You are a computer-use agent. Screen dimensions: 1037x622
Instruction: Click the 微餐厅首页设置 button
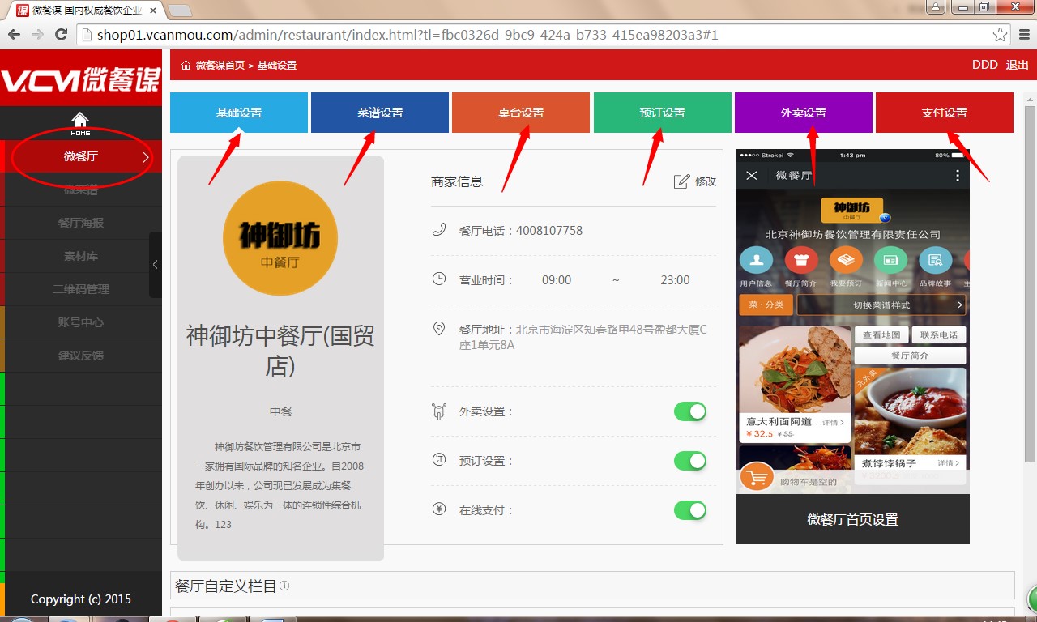click(x=852, y=519)
